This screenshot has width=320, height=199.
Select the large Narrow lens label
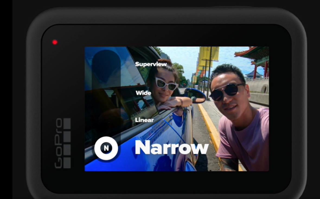click(x=172, y=148)
